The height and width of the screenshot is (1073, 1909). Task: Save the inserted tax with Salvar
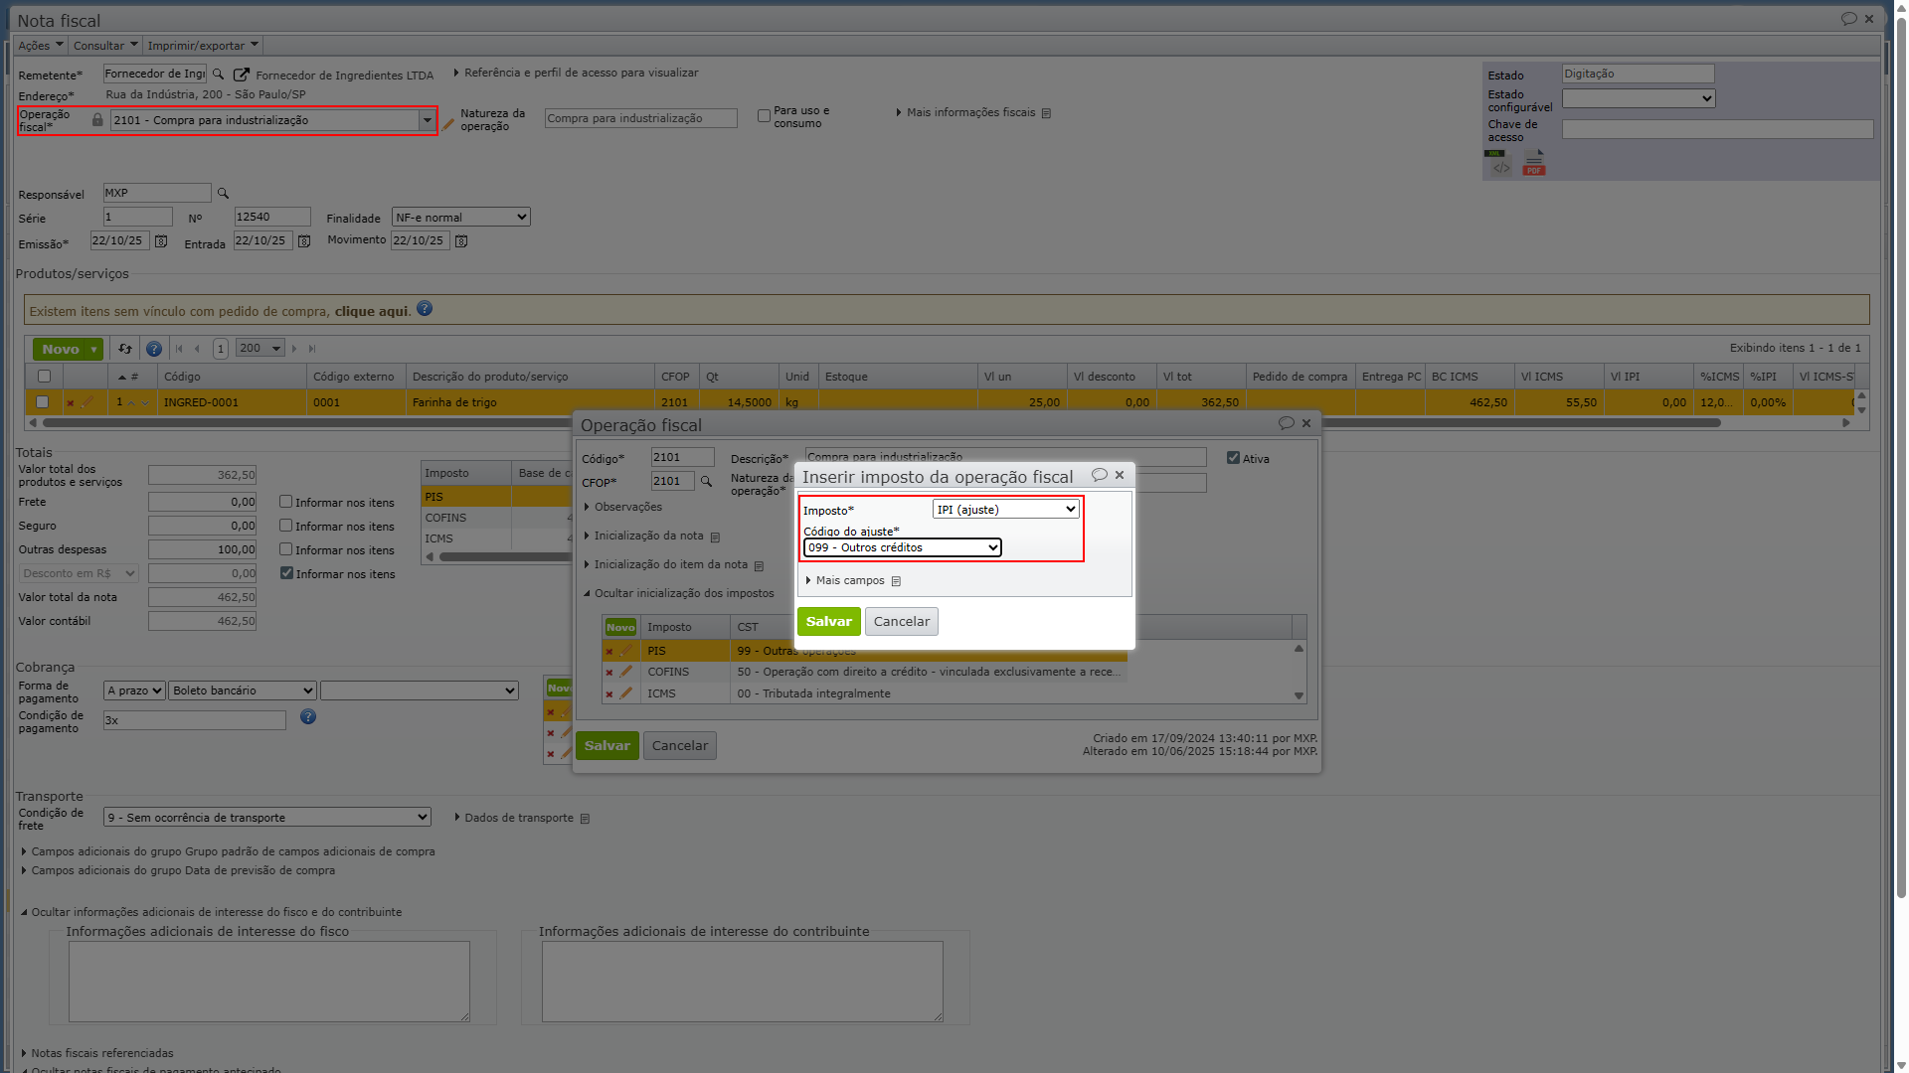click(x=829, y=622)
